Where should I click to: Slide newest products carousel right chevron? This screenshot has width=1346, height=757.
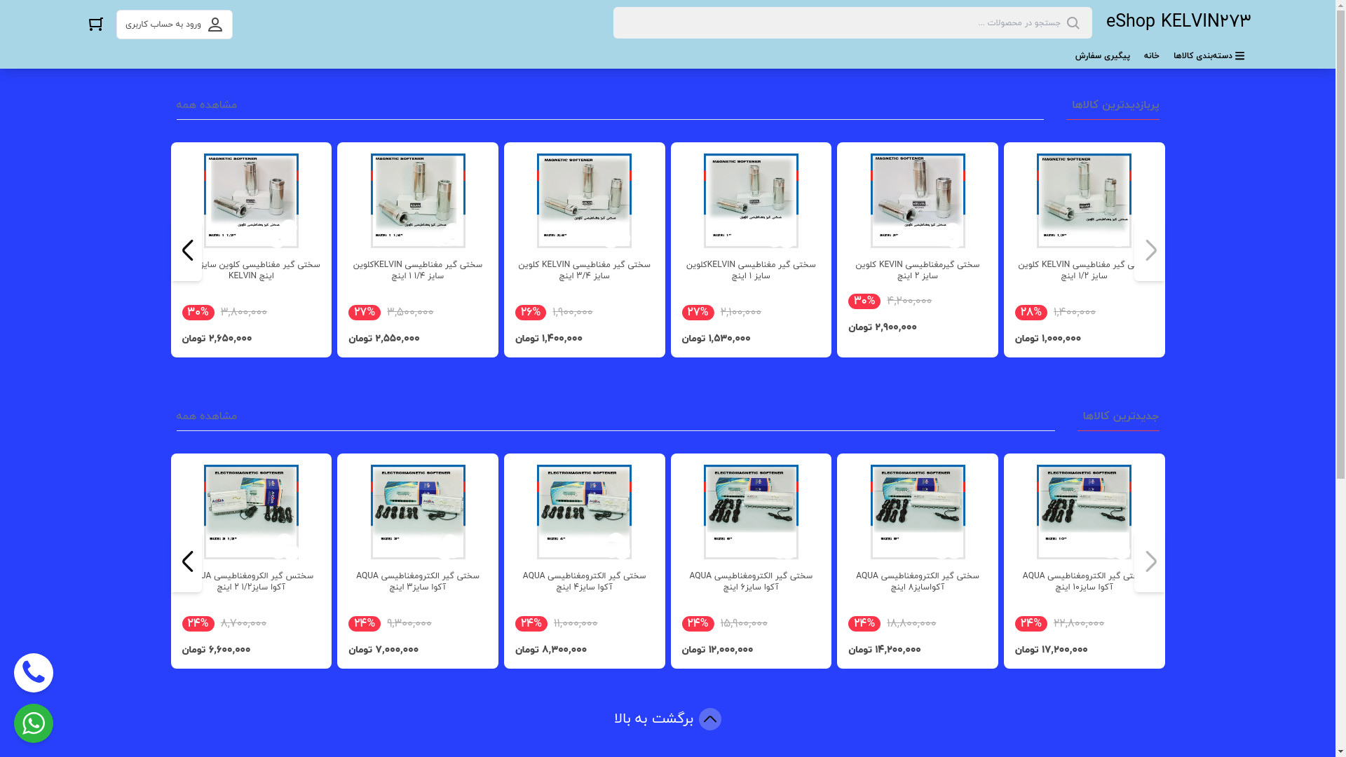pyautogui.click(x=1150, y=561)
